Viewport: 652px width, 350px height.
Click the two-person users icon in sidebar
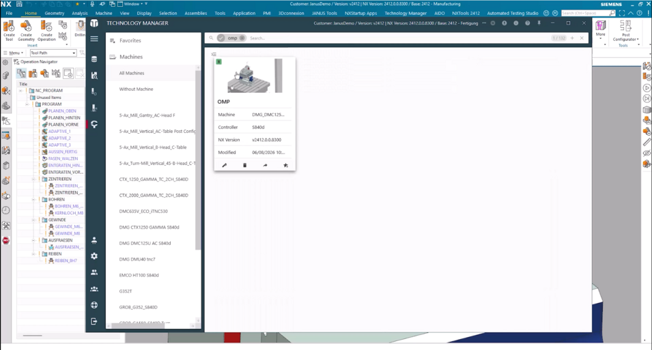tap(94, 272)
